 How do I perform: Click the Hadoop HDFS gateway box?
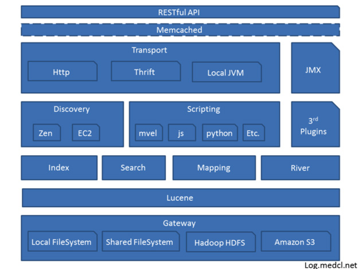220,243
